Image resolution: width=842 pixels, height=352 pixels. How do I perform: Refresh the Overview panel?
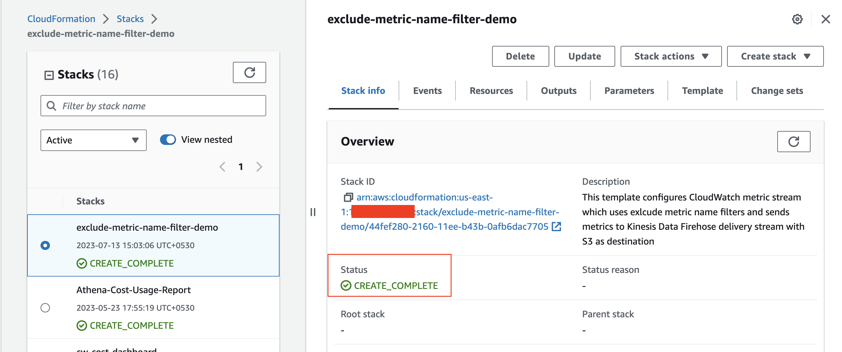(794, 142)
